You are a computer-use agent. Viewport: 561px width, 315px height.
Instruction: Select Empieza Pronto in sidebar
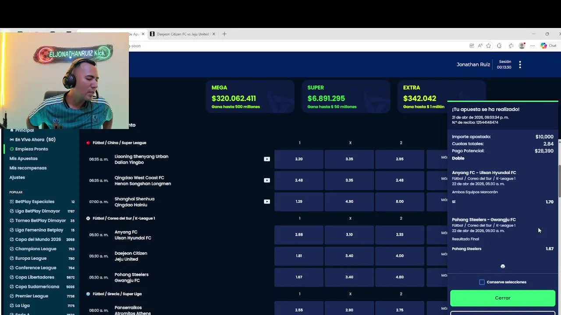click(32, 149)
